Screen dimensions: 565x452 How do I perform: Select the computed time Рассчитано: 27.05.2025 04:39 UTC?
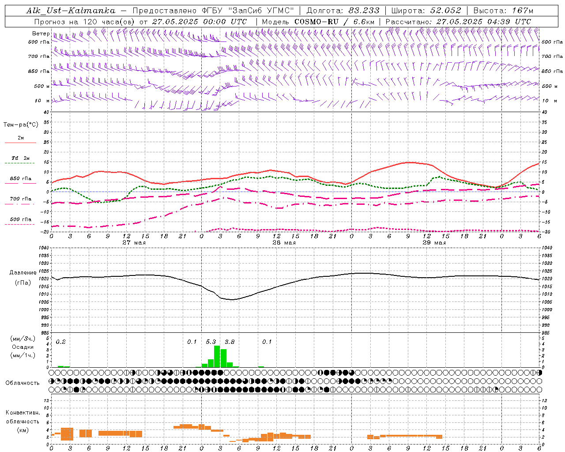pyautogui.click(x=458, y=22)
